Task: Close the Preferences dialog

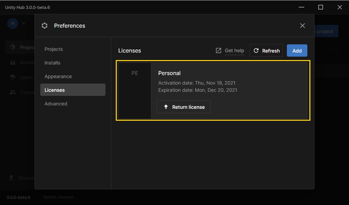Action: [303, 26]
